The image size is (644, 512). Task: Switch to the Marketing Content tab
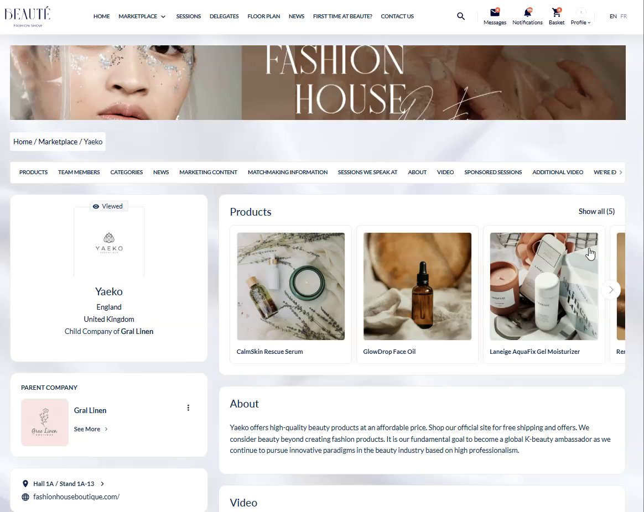208,172
